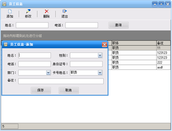
Task: Select the table row with 备注 asdf
Action: click(x=139, y=67)
